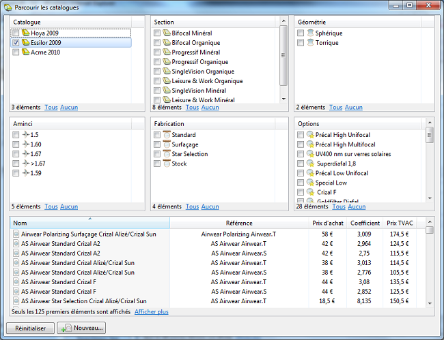Click the Tous link under Géométrie
Image resolution: width=444 pixels, height=340 pixels.
(x=335, y=107)
